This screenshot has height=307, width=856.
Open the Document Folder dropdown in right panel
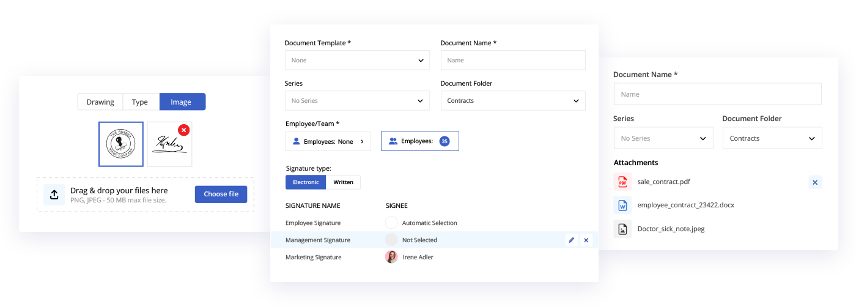(772, 139)
